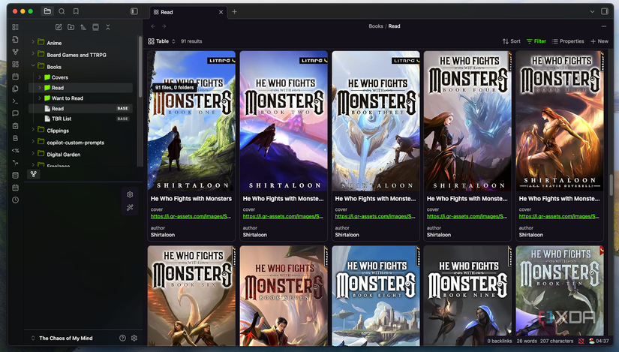619x352 pixels.
Task: Click the file explorer vertical scrollbar
Action: point(140,67)
